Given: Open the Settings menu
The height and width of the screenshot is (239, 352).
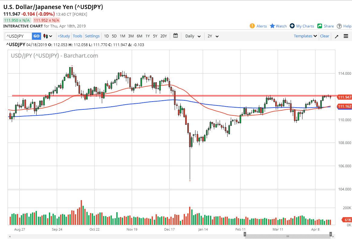Looking at the screenshot, I should [92, 36].
